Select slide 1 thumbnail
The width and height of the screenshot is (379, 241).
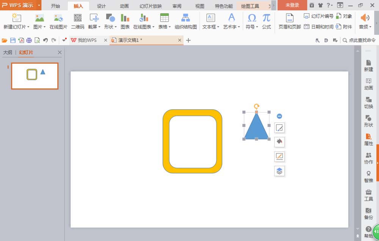coord(34,76)
